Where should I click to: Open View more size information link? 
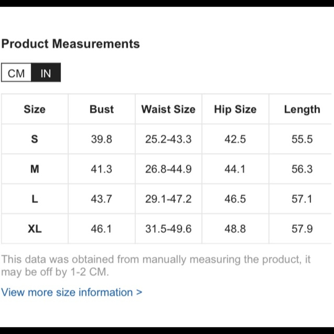(x=71, y=292)
